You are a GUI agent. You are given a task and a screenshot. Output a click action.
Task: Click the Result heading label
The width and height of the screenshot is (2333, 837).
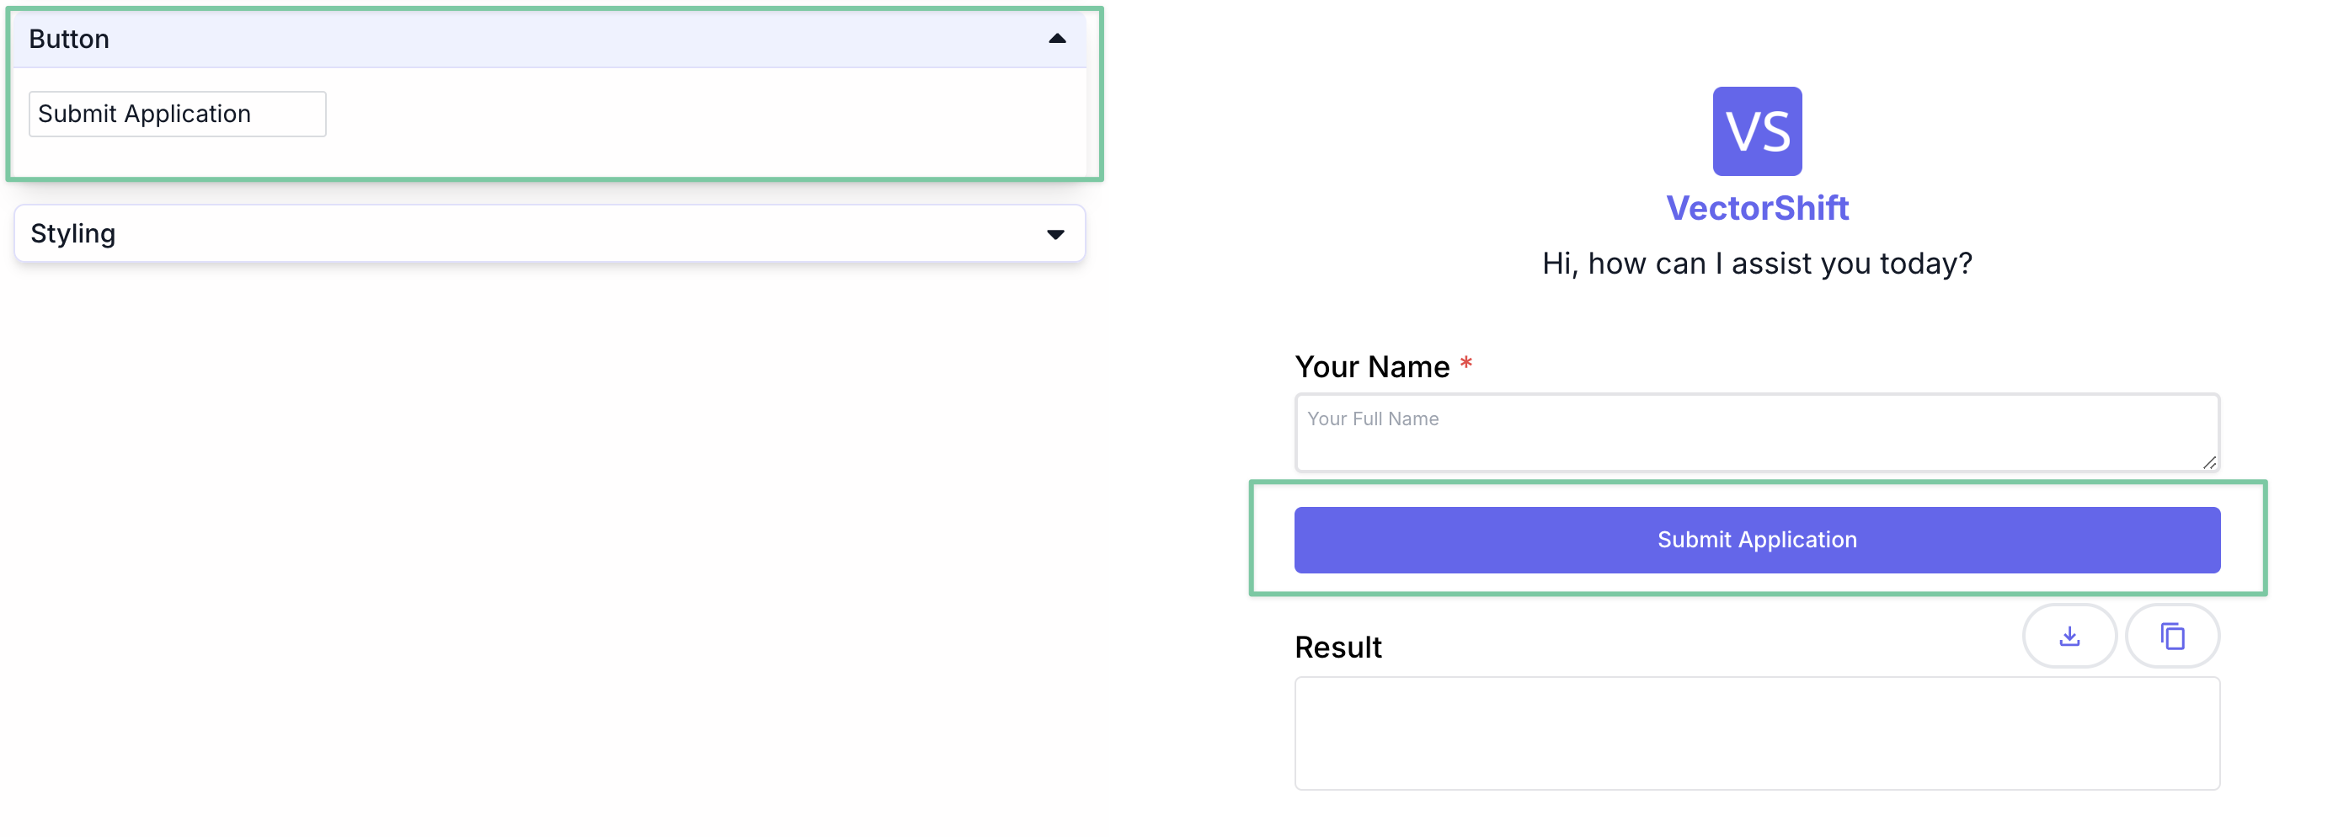(x=1337, y=648)
